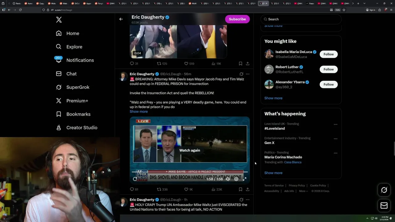Viewport: 395px width, 222px height.
Task: Open floating Grok button
Action: pos(384,190)
